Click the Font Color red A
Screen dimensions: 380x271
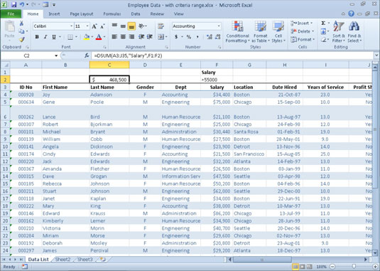(x=99, y=37)
